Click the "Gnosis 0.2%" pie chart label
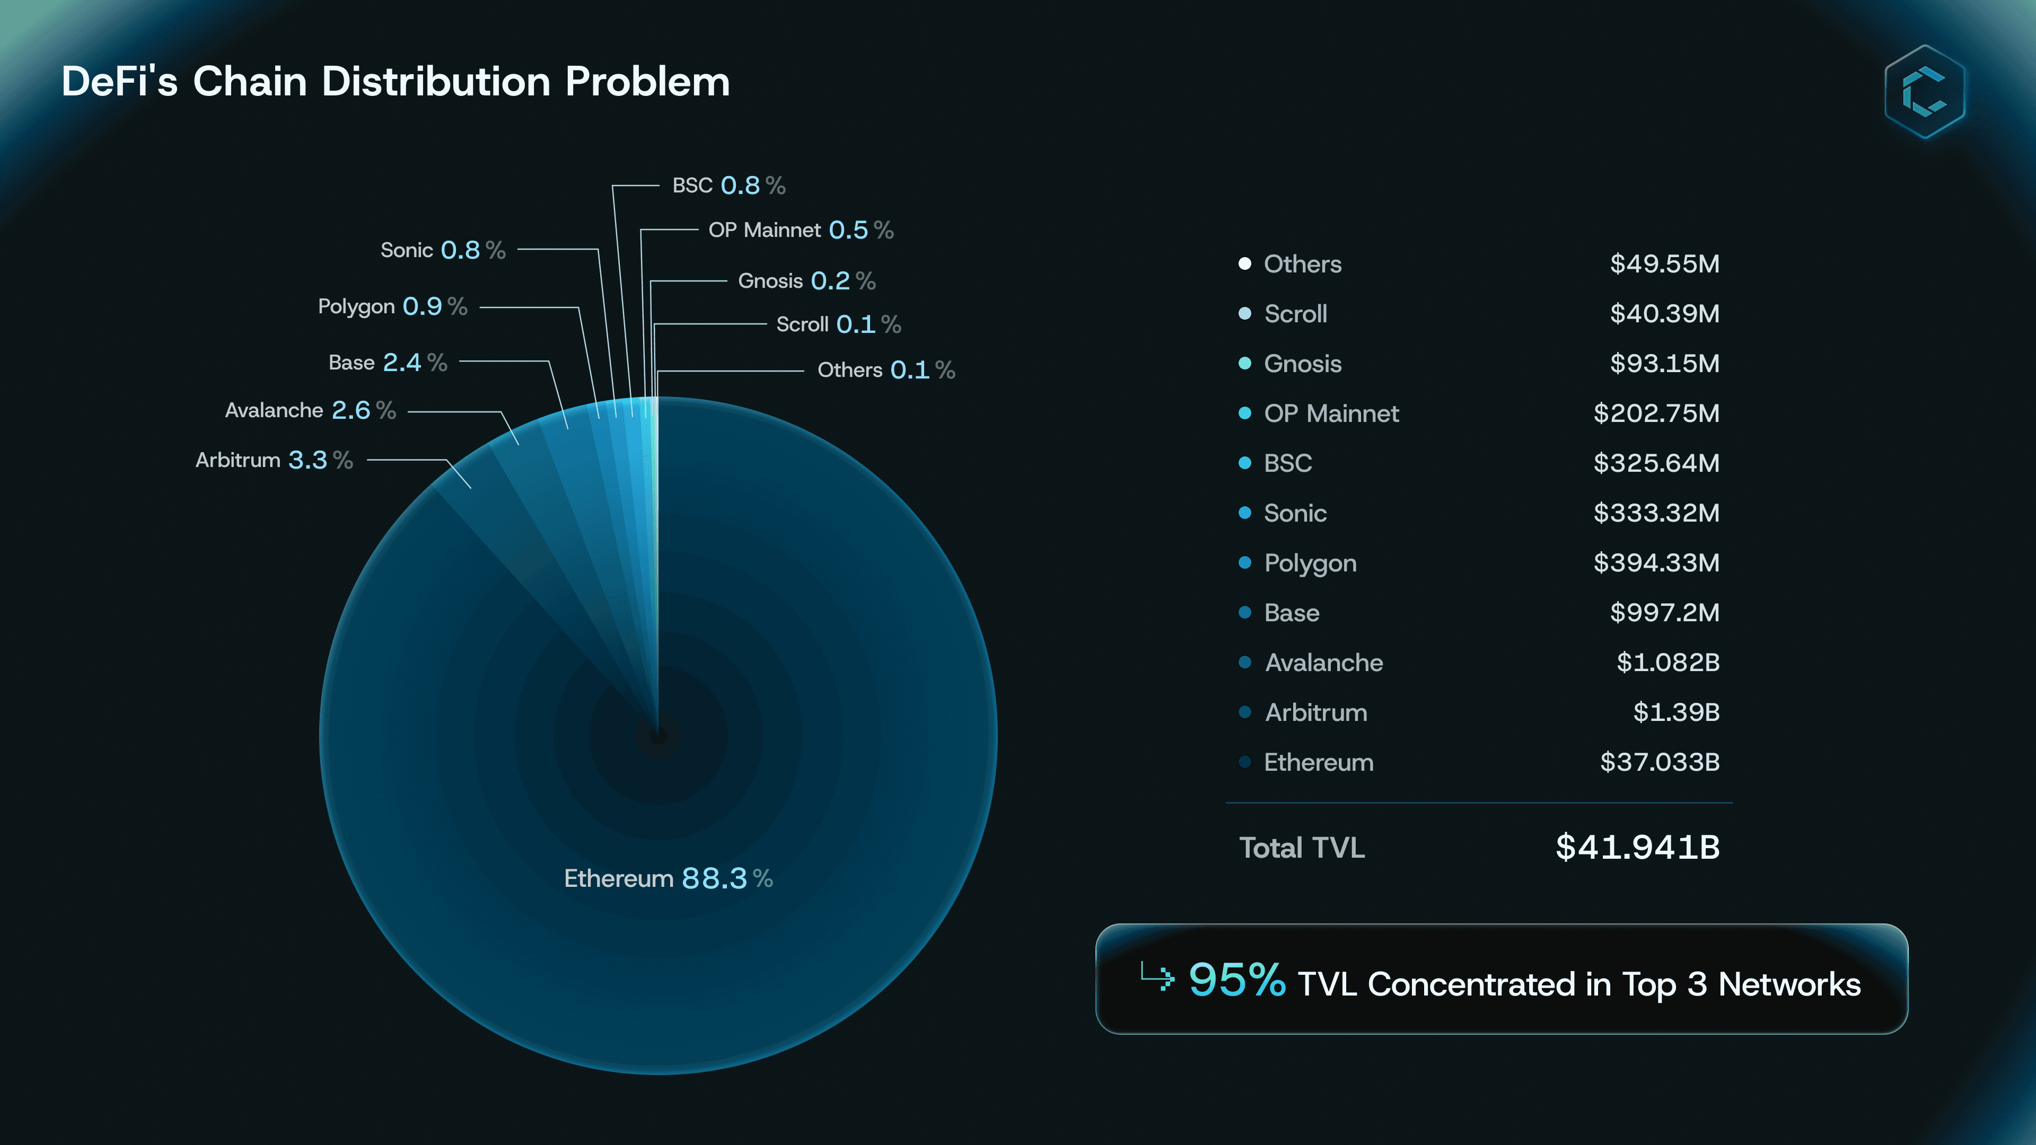The height and width of the screenshot is (1145, 2036). coord(807,280)
